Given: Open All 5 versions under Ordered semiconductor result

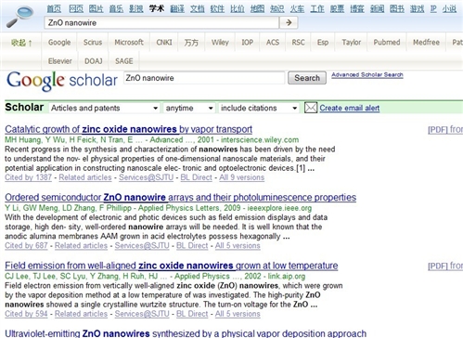Looking at the screenshot, I should click(238, 245).
